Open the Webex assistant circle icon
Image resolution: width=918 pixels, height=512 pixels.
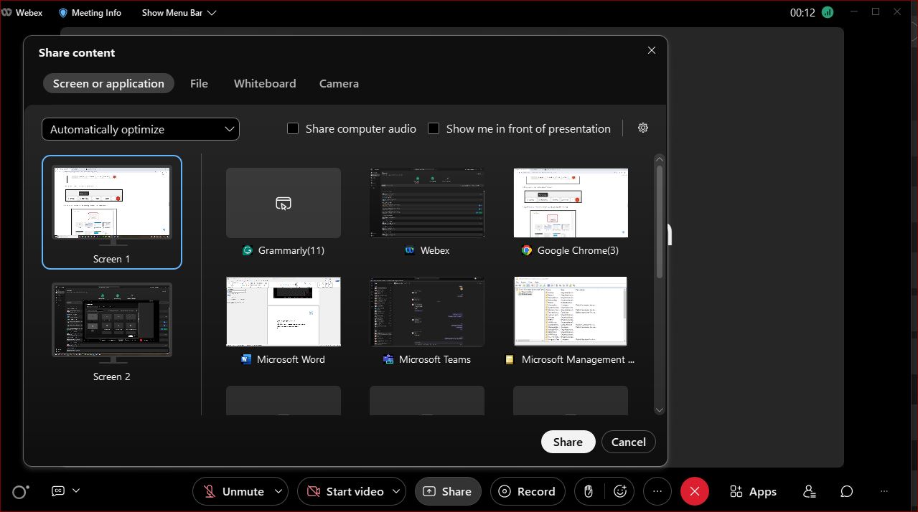(20, 491)
